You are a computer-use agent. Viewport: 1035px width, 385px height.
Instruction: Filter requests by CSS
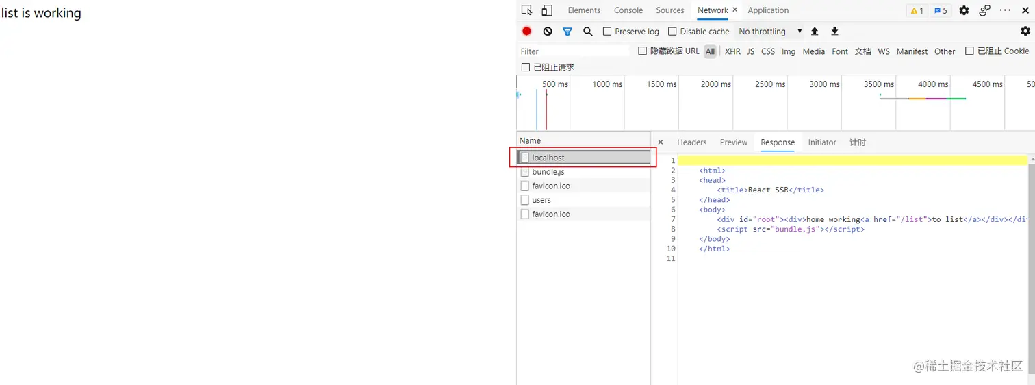tap(768, 51)
